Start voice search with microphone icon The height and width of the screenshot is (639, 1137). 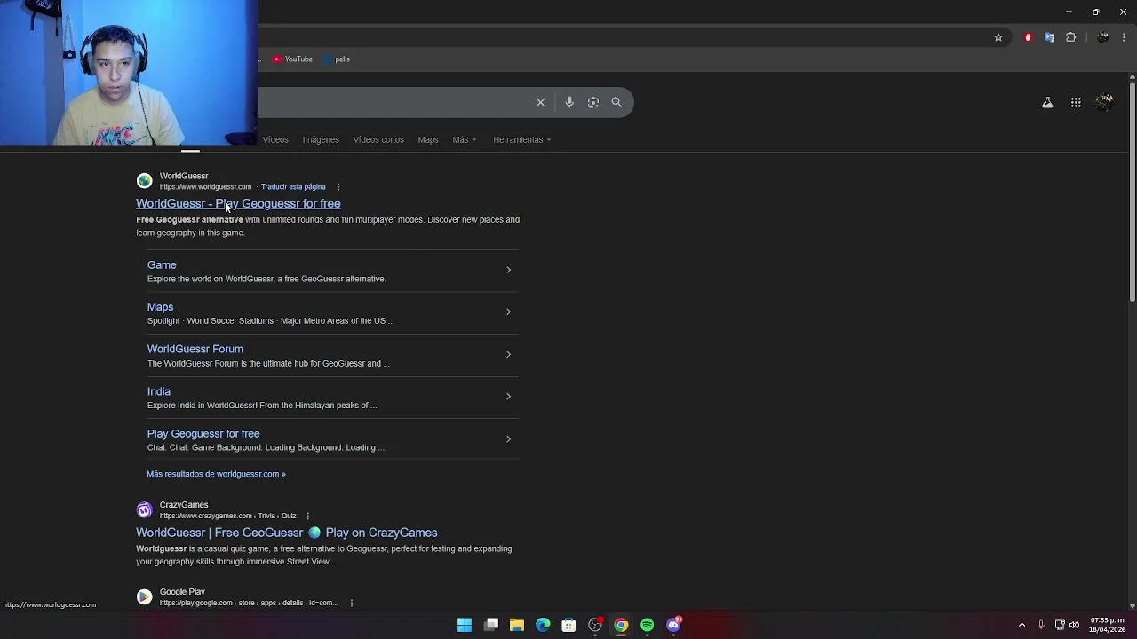click(569, 102)
